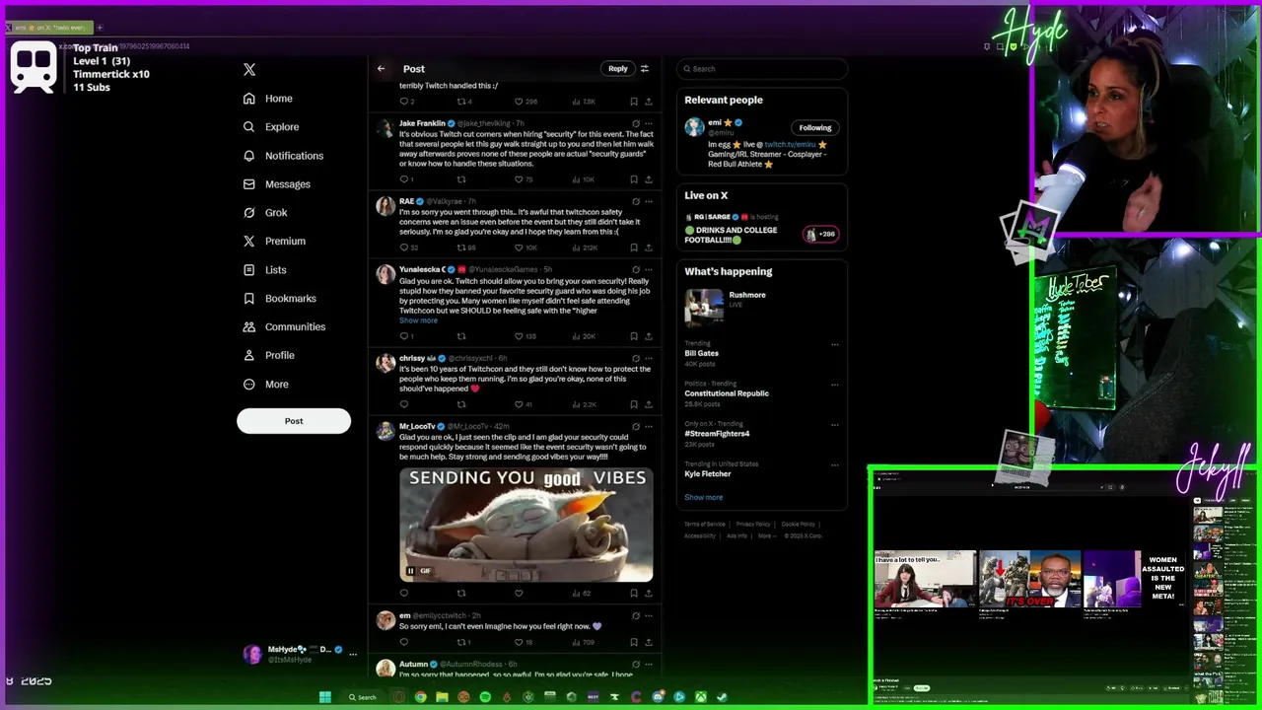Open the Privacy Policy link
1262x710 pixels.
(x=753, y=525)
